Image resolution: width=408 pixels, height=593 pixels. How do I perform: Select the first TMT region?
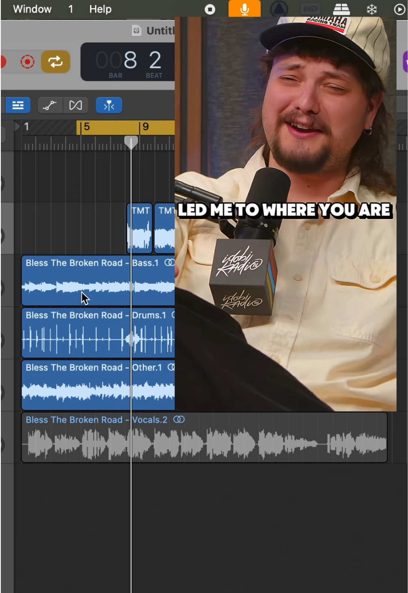tap(140, 228)
